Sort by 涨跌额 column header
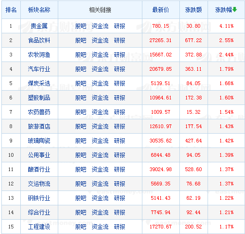 coord(193,10)
